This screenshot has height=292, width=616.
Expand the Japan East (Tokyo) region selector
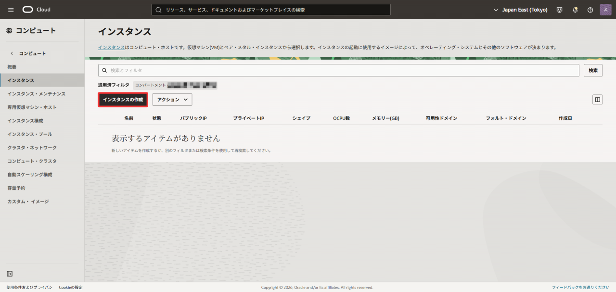click(x=521, y=10)
